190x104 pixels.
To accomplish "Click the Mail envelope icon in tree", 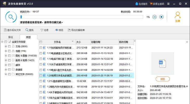I will point(13,65).
